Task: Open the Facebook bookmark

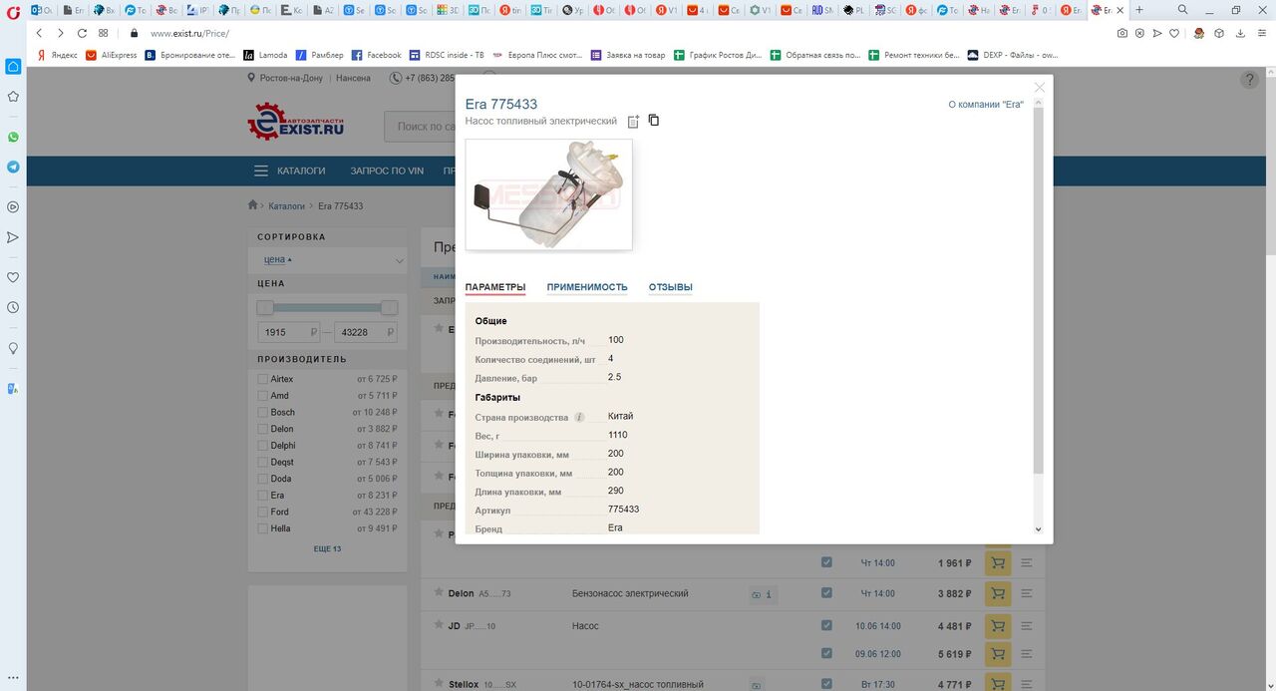Action: coord(377,55)
